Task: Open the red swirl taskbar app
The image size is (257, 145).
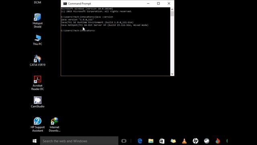Action: 218,141
